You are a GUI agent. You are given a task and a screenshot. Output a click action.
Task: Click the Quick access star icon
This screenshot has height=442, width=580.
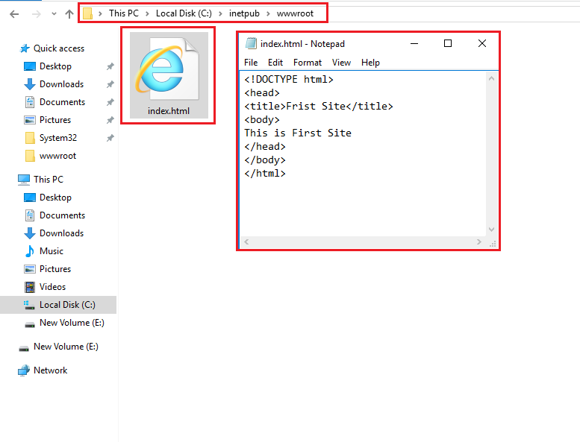tap(25, 48)
